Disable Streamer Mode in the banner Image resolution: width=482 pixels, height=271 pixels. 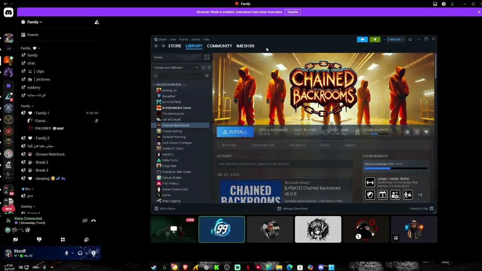pyautogui.click(x=293, y=12)
